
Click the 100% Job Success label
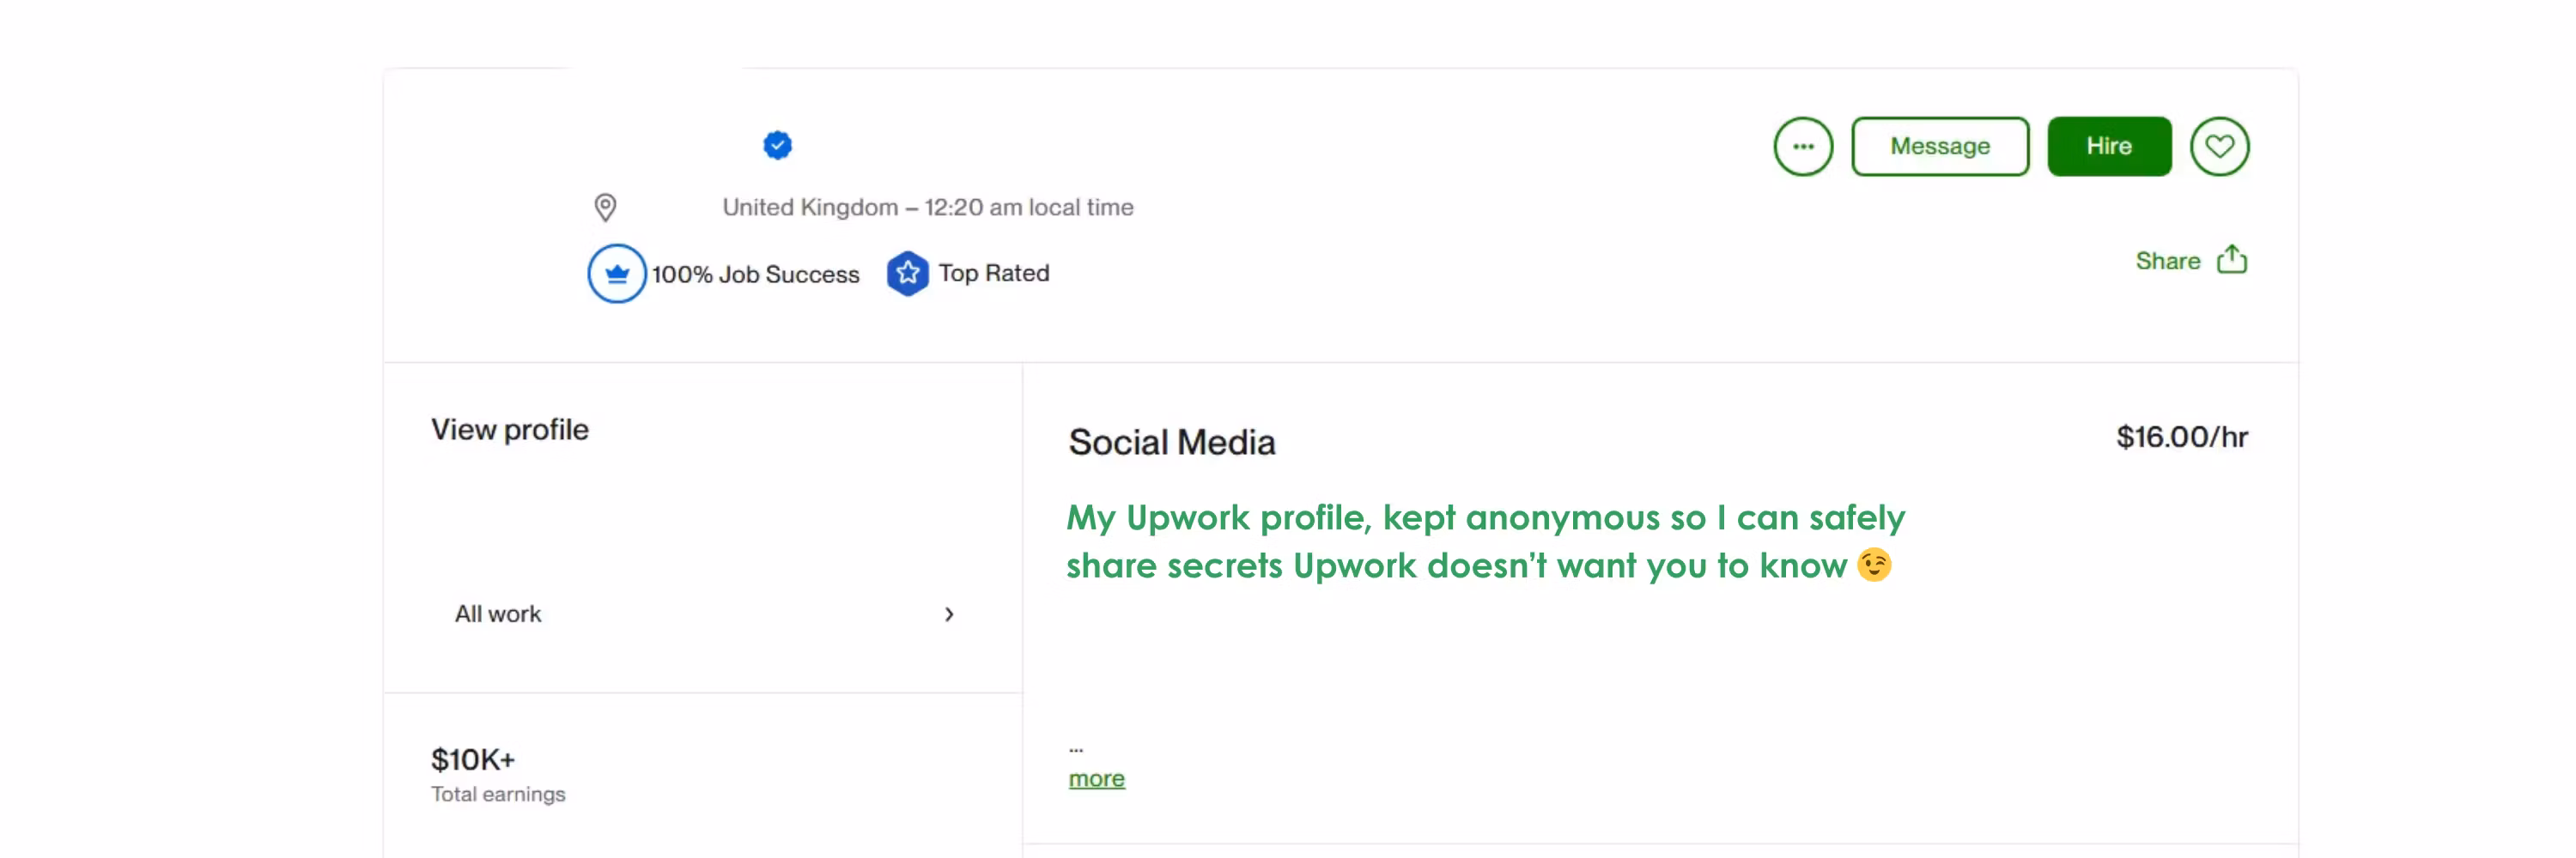point(755,275)
